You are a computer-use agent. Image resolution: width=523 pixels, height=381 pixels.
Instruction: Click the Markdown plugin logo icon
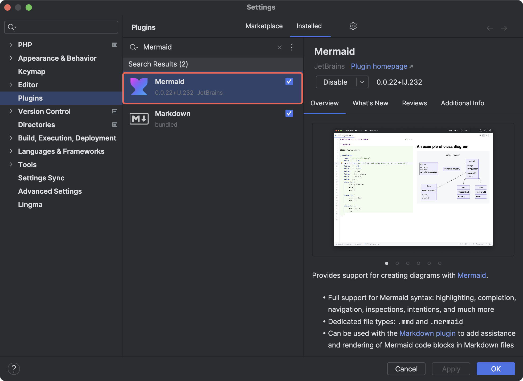139,119
